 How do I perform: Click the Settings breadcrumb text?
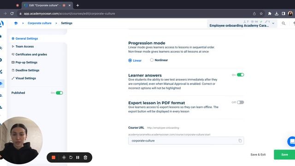coord(66,23)
